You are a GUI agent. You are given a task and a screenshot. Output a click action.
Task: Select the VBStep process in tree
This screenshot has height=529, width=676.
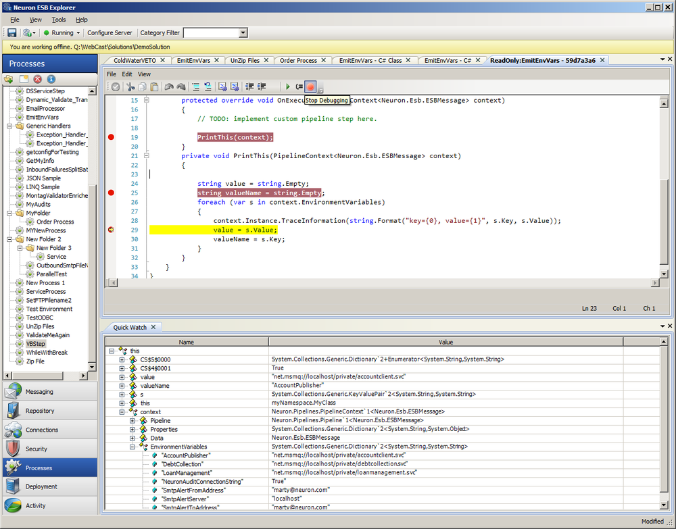(x=35, y=344)
